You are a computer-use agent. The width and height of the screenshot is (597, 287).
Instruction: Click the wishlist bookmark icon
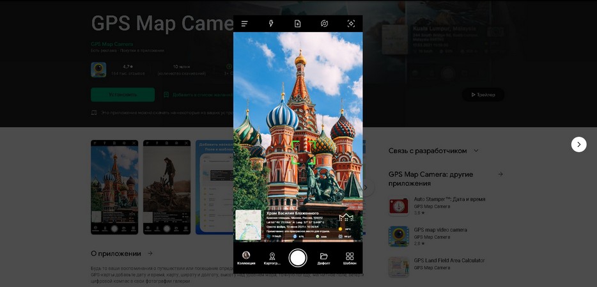166,95
